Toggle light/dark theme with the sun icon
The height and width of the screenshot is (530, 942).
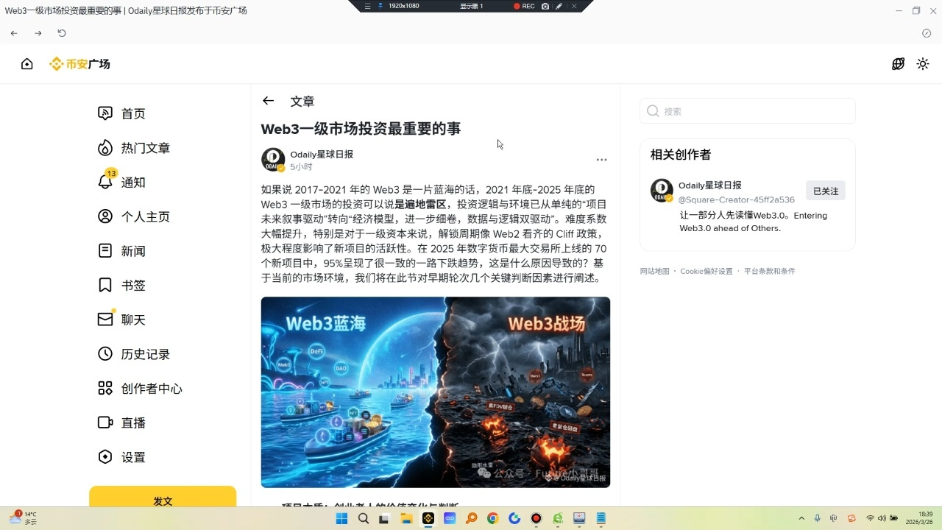(x=923, y=64)
